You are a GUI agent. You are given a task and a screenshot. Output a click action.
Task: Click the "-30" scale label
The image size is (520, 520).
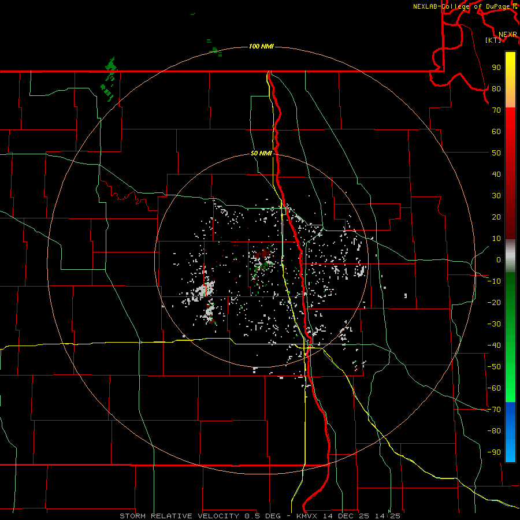[x=494, y=324]
